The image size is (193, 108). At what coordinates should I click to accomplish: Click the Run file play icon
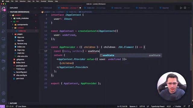click(x=181, y=8)
